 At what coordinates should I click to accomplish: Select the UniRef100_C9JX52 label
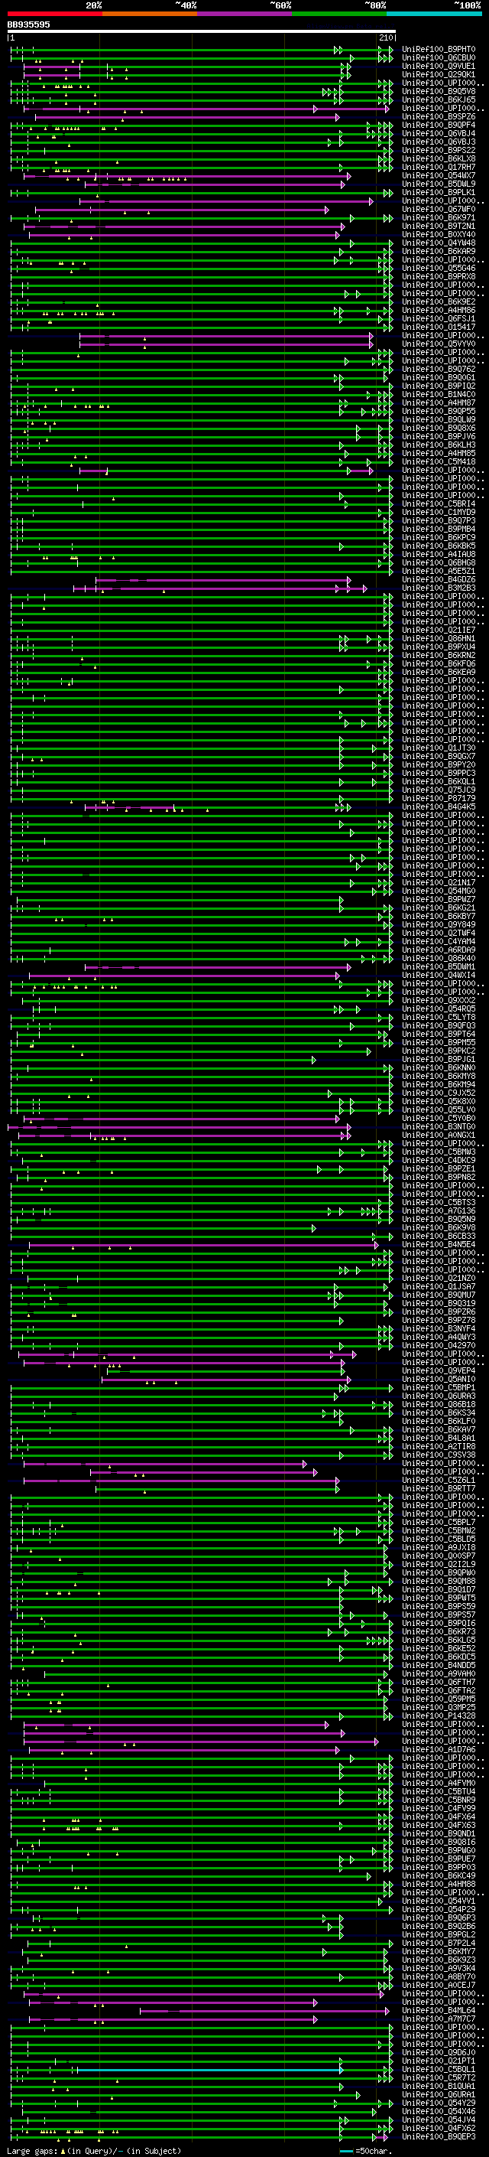pos(439,1093)
